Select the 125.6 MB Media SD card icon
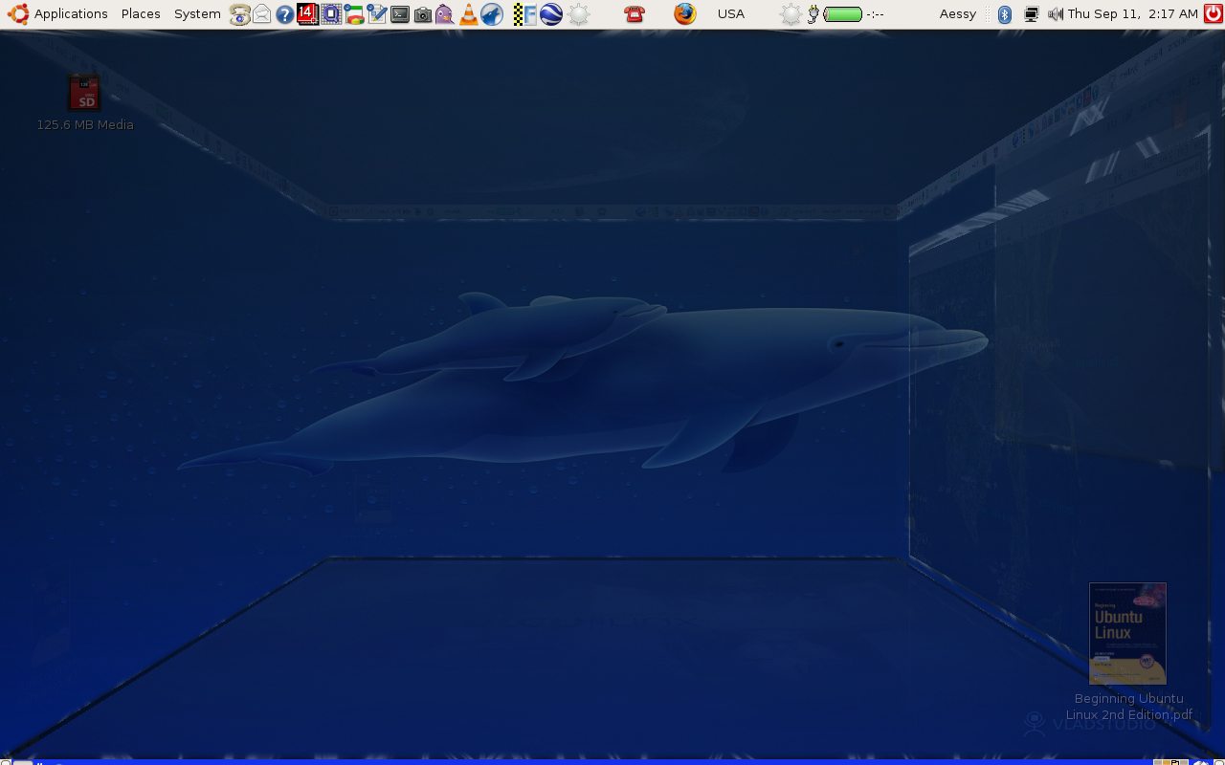 pos(84,93)
